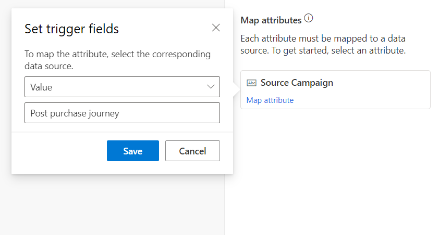
Task: Expand the data source chevron arrow
Action: [211, 87]
